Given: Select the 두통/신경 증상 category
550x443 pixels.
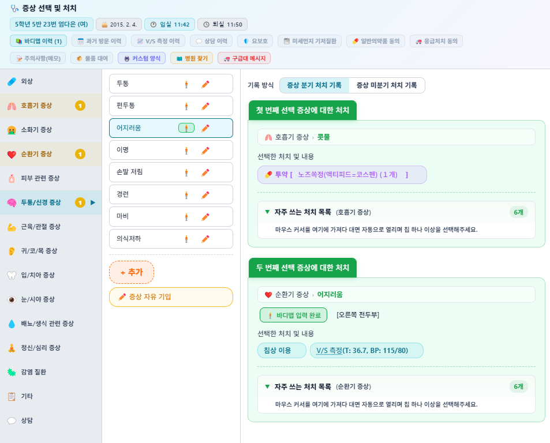Looking at the screenshot, I should point(51,202).
